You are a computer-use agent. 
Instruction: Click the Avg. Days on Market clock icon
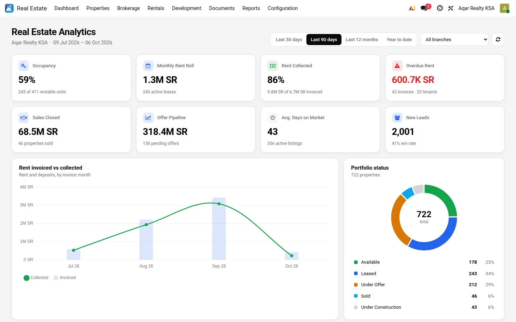273,118
